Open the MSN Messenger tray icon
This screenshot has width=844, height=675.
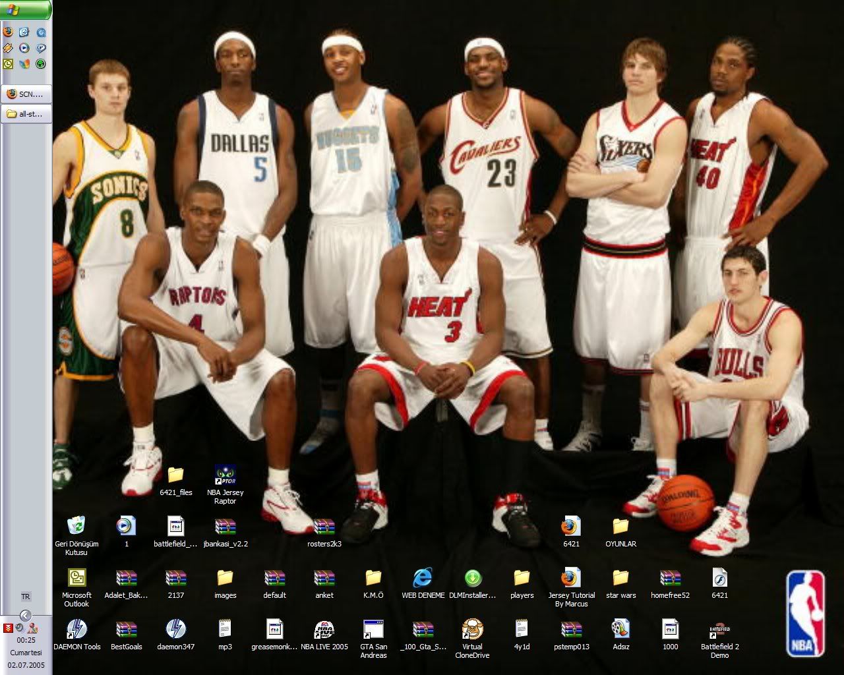click(x=31, y=628)
